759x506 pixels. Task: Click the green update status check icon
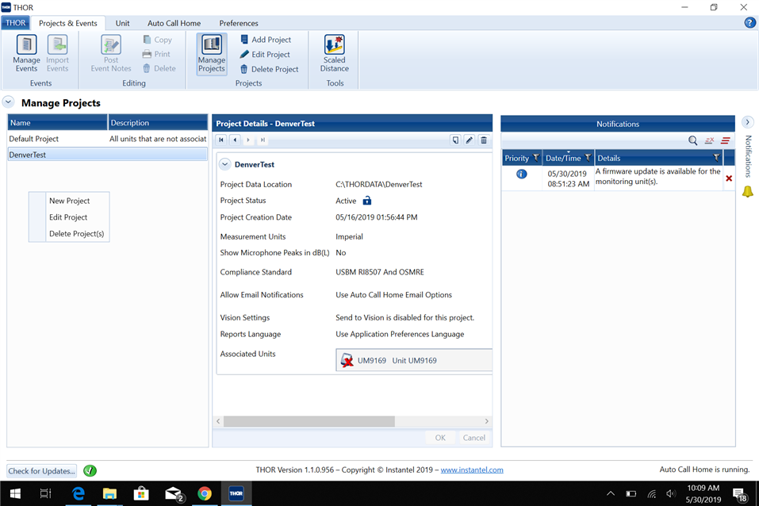(90, 470)
